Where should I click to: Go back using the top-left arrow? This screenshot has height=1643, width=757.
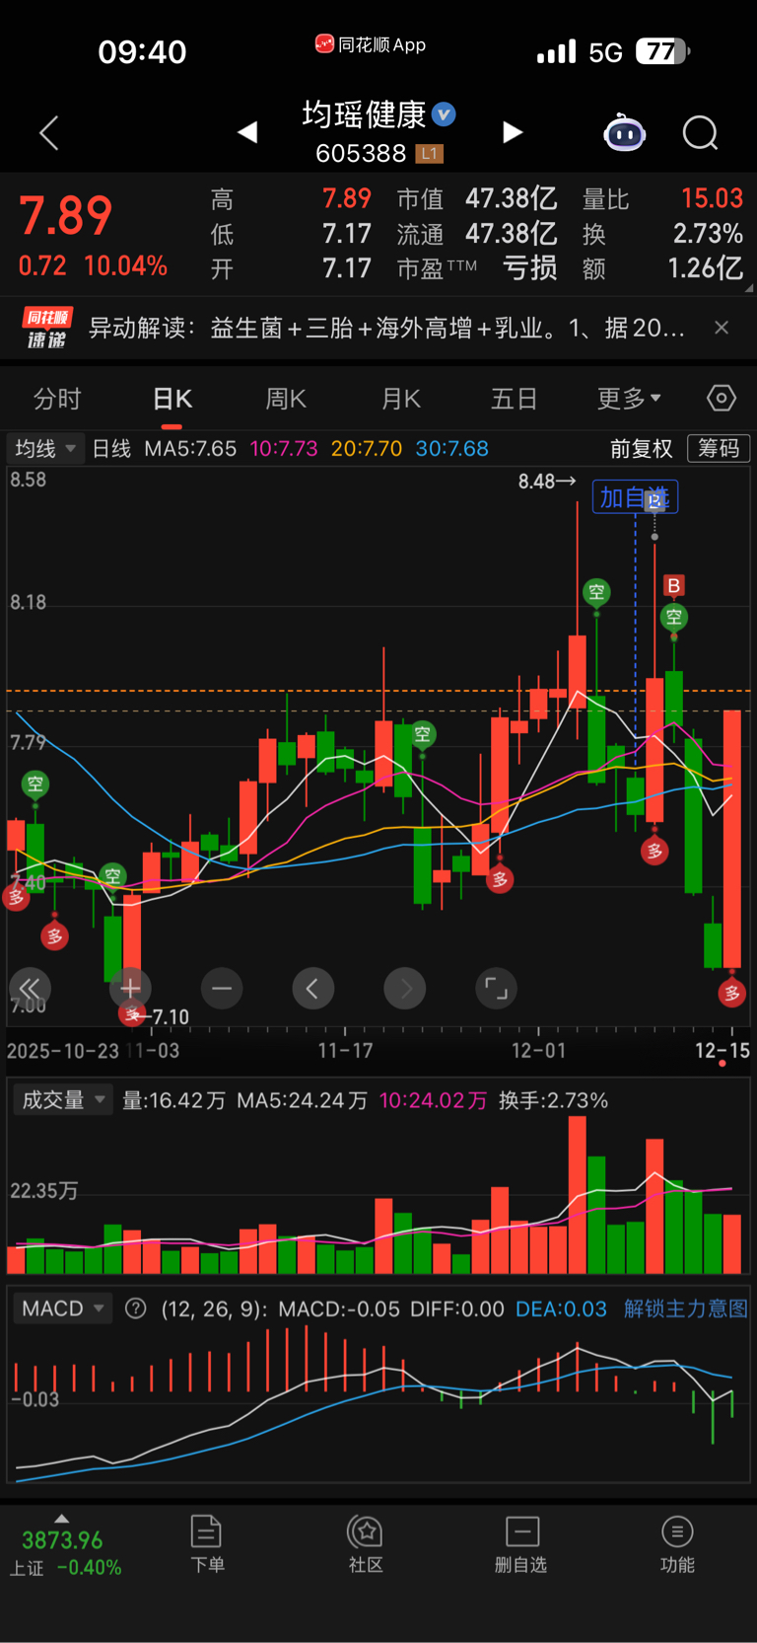pyautogui.click(x=49, y=133)
